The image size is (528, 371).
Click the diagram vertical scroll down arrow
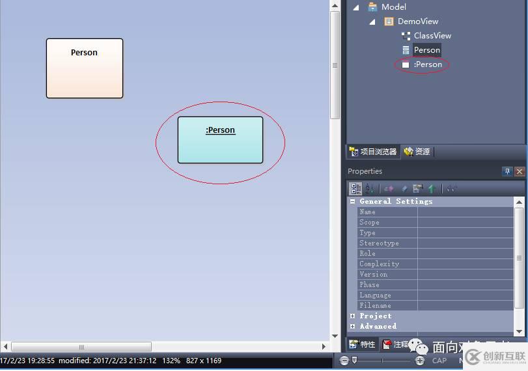click(335, 336)
